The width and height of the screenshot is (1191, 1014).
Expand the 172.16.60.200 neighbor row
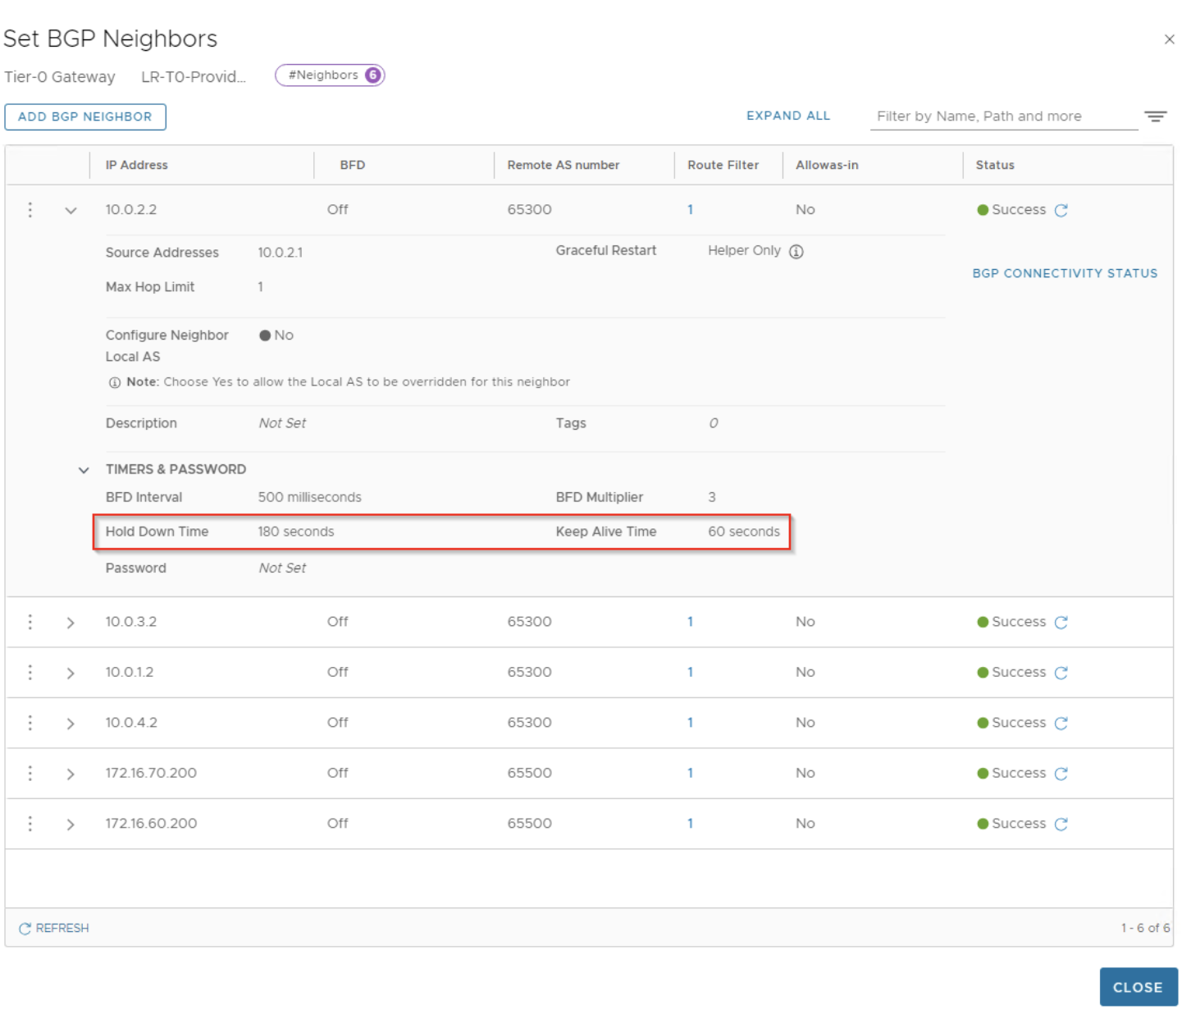[x=71, y=824]
